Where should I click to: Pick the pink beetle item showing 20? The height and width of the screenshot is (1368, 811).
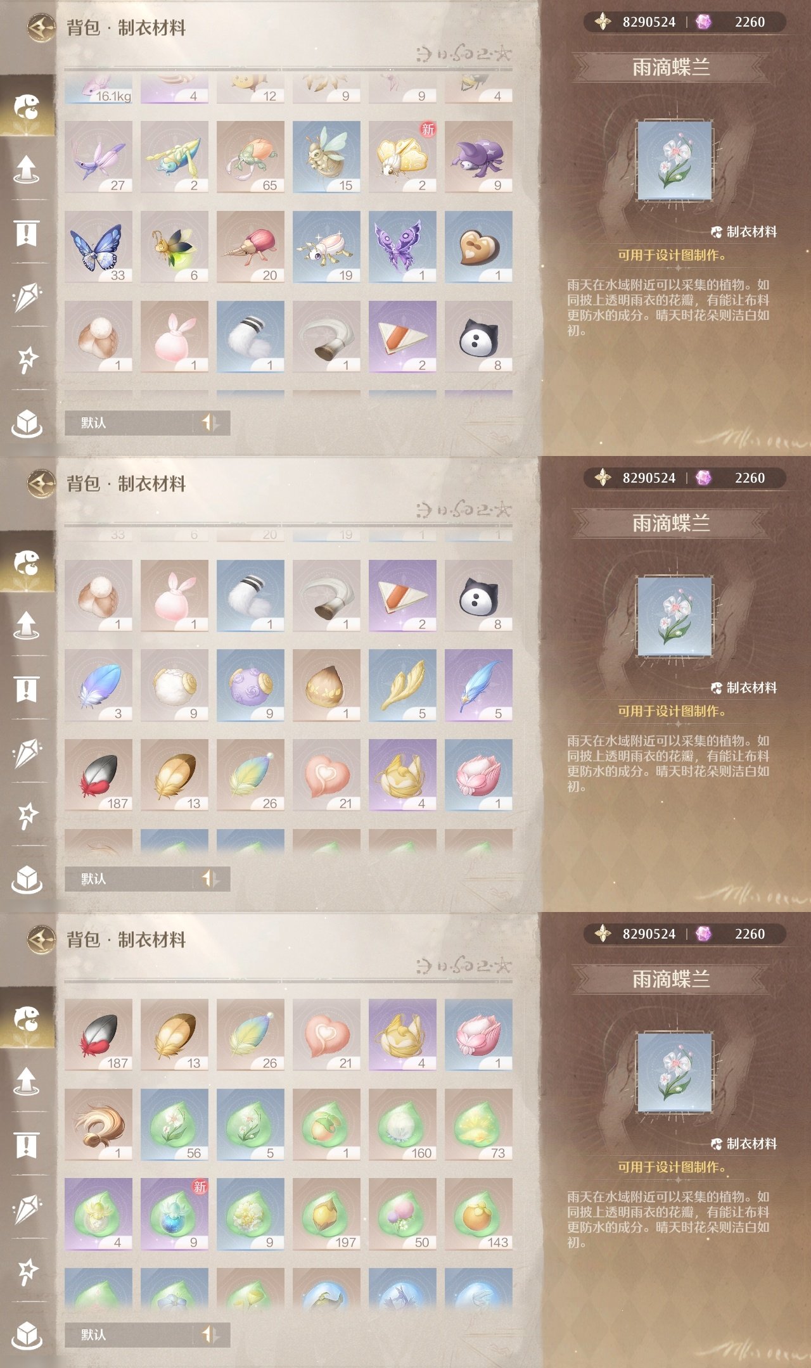(x=250, y=247)
